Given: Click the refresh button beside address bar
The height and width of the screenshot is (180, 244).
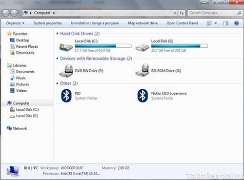Looking at the screenshot, I should click(x=182, y=13).
